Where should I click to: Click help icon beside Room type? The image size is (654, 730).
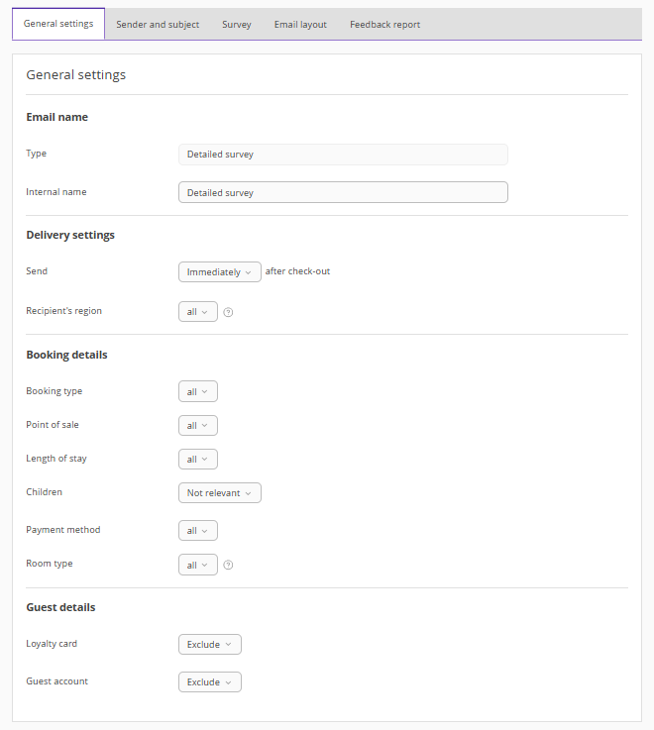228,566
